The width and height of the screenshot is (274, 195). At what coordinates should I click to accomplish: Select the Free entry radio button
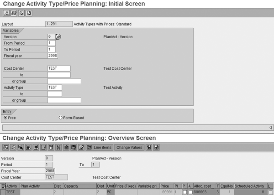pos(5,118)
